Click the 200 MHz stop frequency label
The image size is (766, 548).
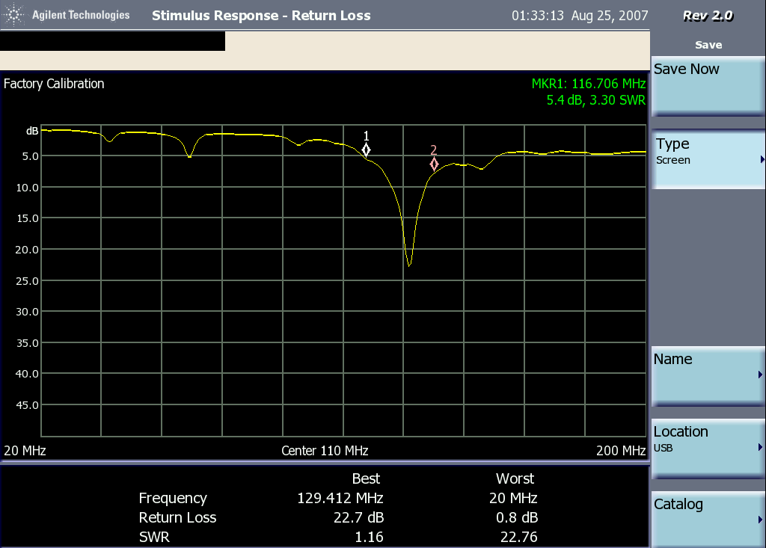622,451
